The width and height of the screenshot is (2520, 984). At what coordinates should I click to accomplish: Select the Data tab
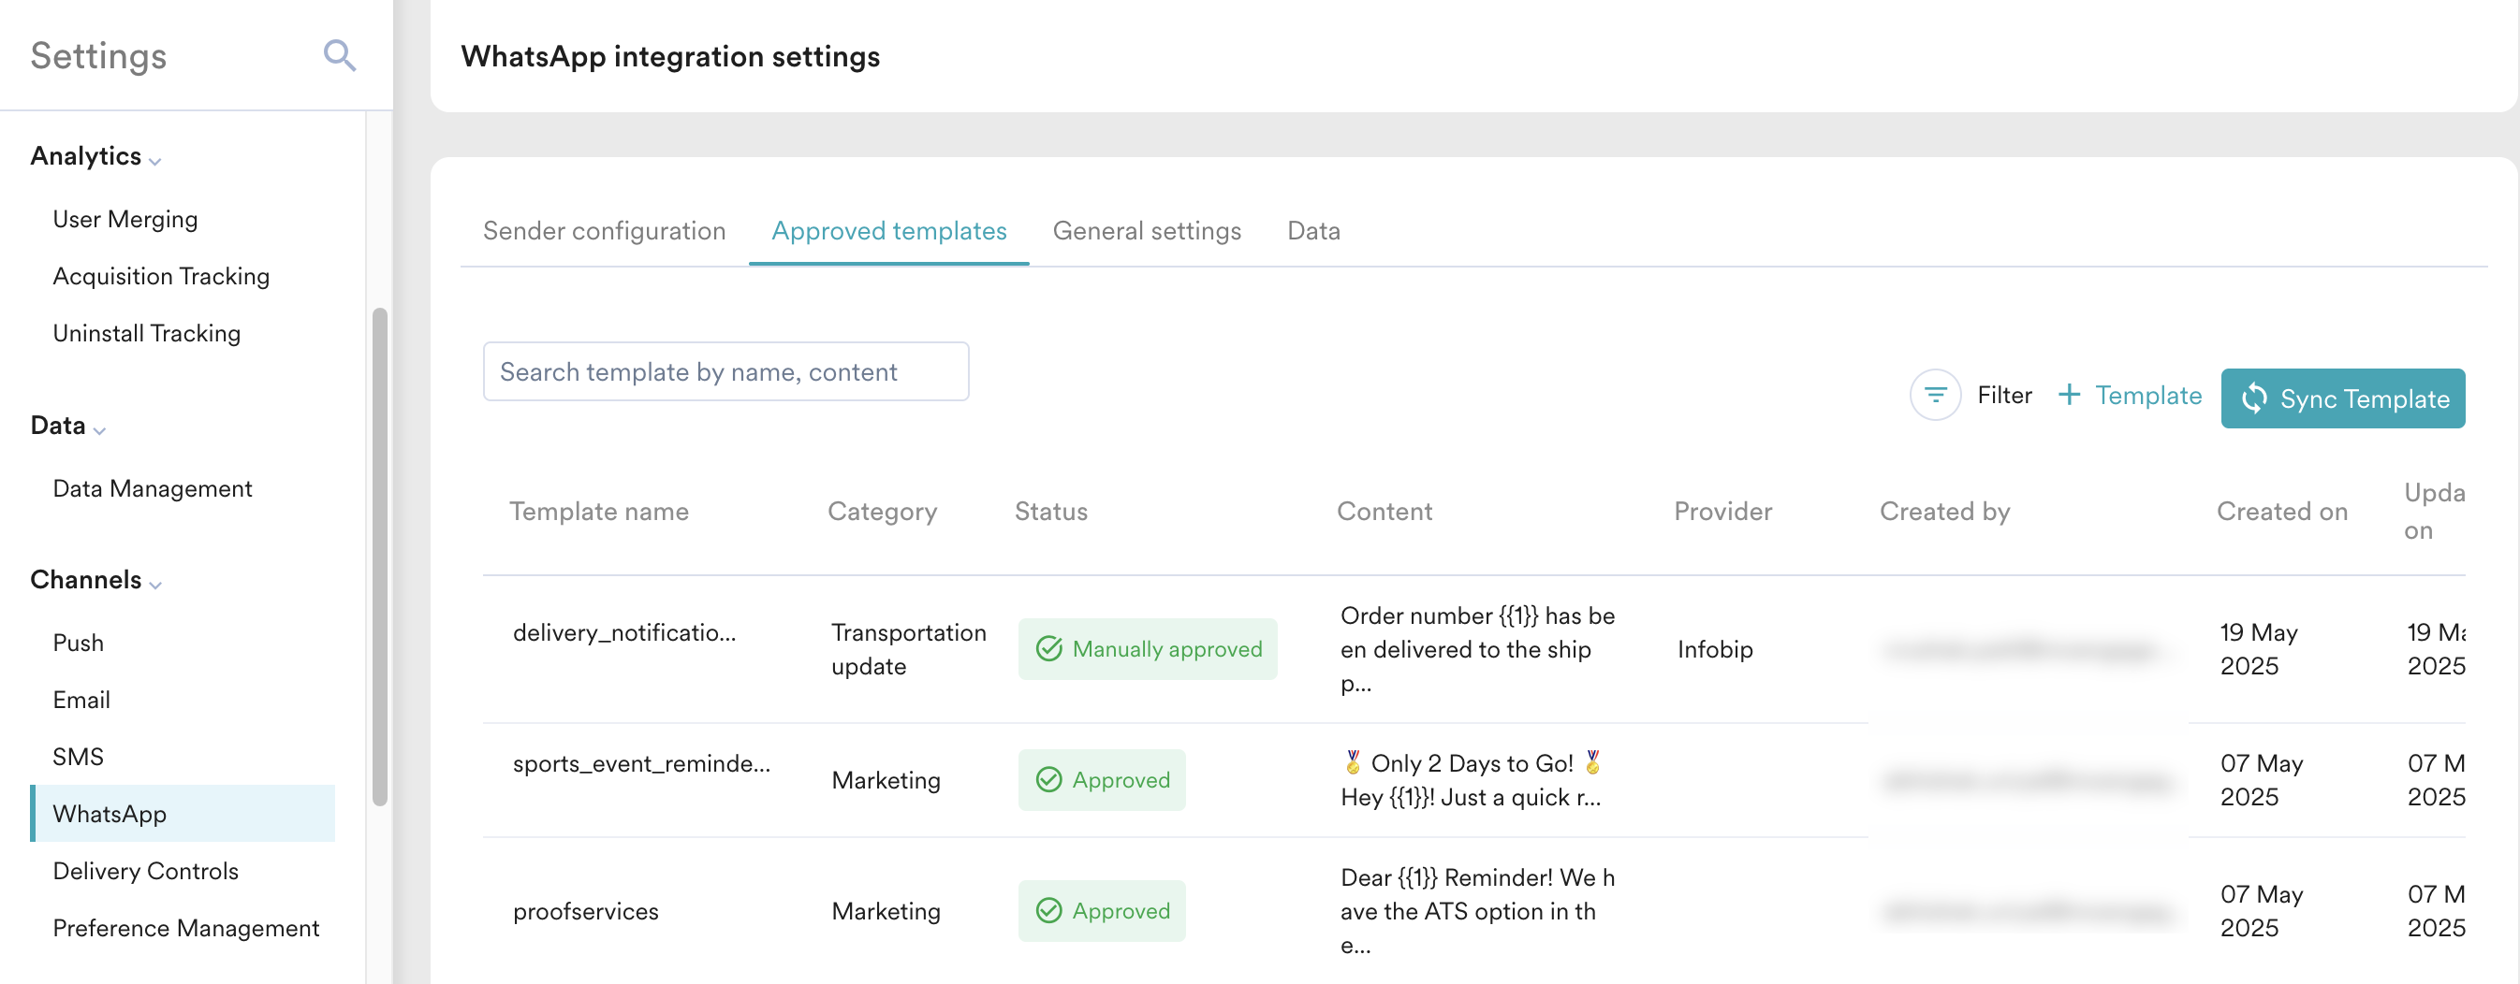(1312, 231)
